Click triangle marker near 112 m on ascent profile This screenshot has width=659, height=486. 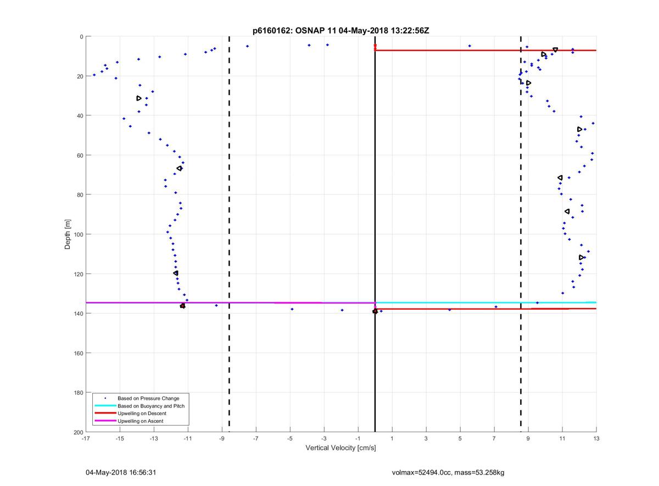pyautogui.click(x=582, y=258)
